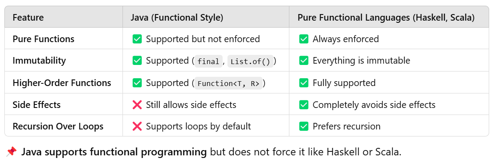Viewport: 494px width, 165px height.
Task: Click the 'Recursion Over Loops' row label
Action: [58, 126]
